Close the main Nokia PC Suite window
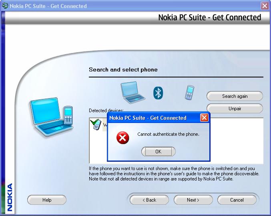The width and height of the screenshot is (271, 216). tap(265, 6)
